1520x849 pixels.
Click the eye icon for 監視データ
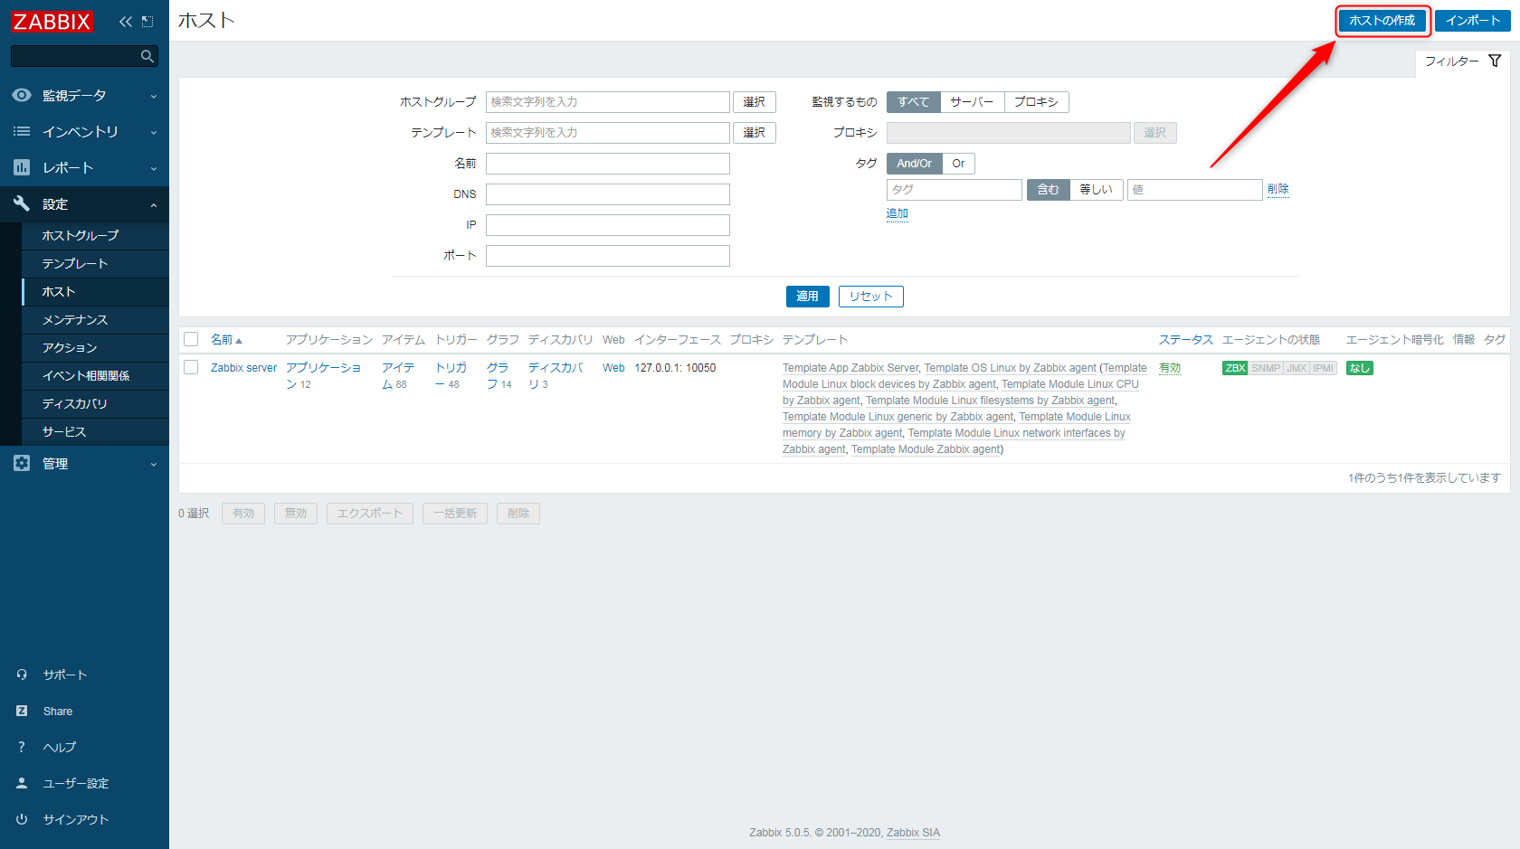point(22,95)
